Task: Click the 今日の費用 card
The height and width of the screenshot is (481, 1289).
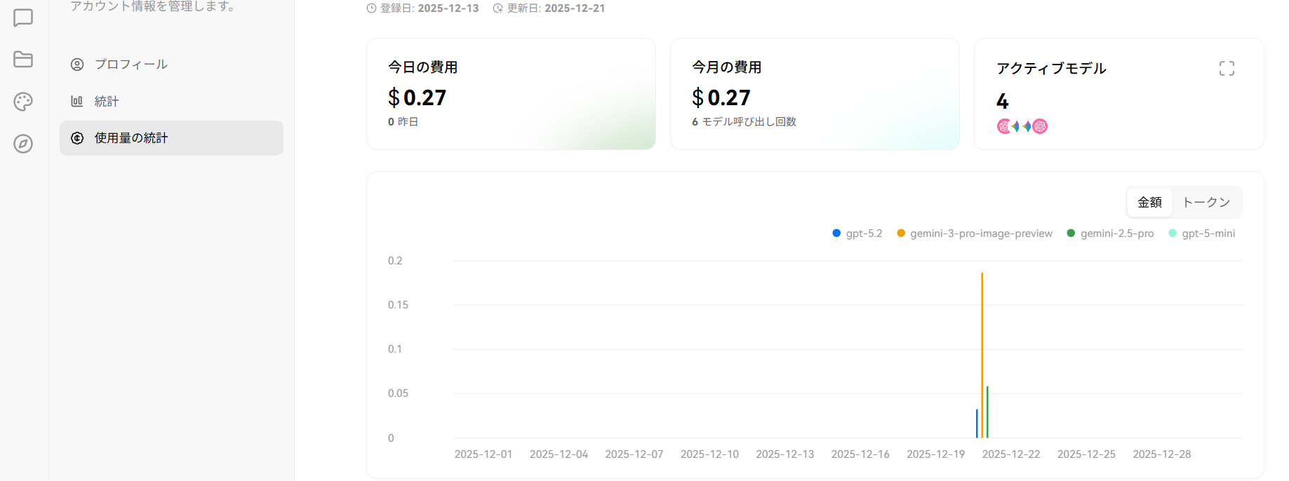Action: coord(511,94)
